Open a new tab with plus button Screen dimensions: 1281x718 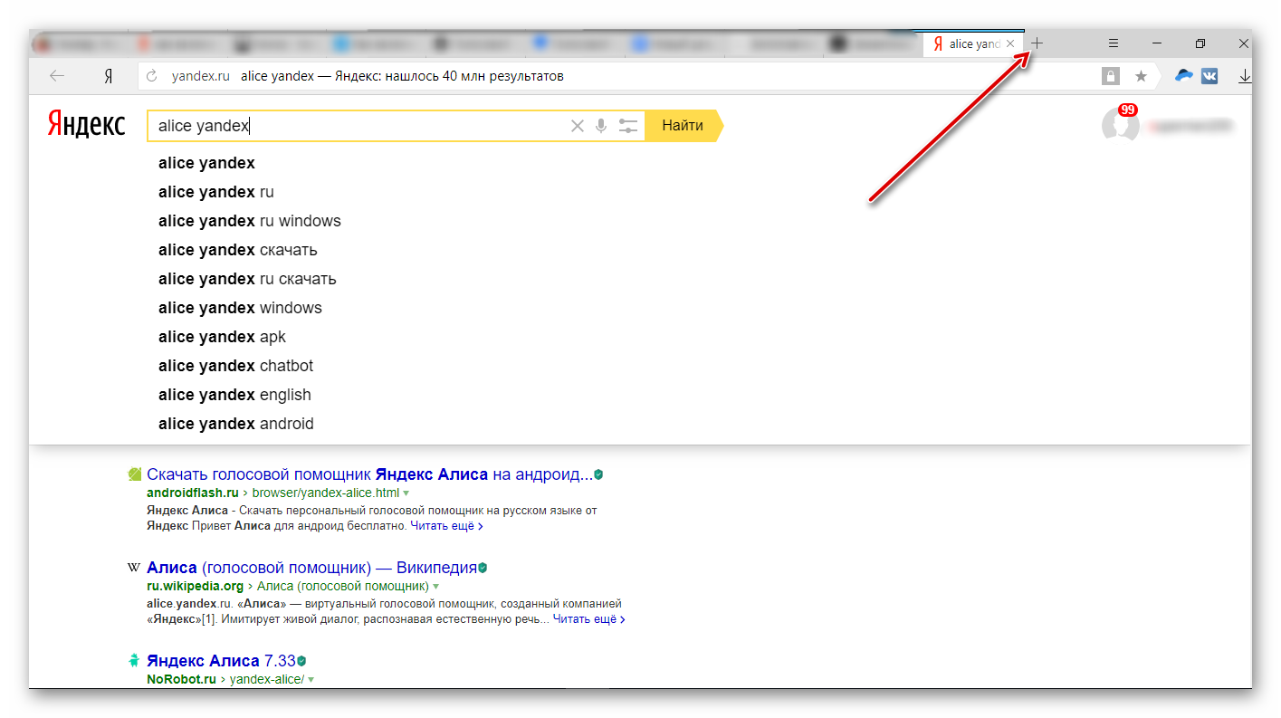click(1037, 43)
